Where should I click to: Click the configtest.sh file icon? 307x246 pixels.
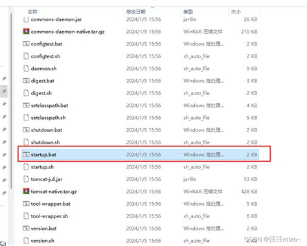pos(26,56)
